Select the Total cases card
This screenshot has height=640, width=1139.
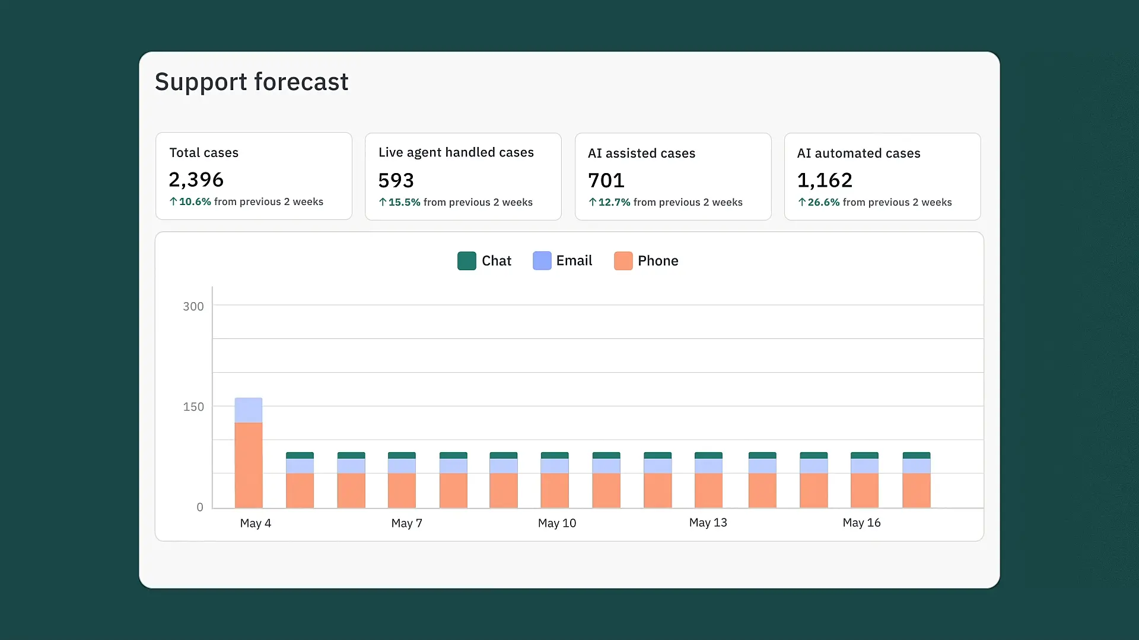click(253, 176)
